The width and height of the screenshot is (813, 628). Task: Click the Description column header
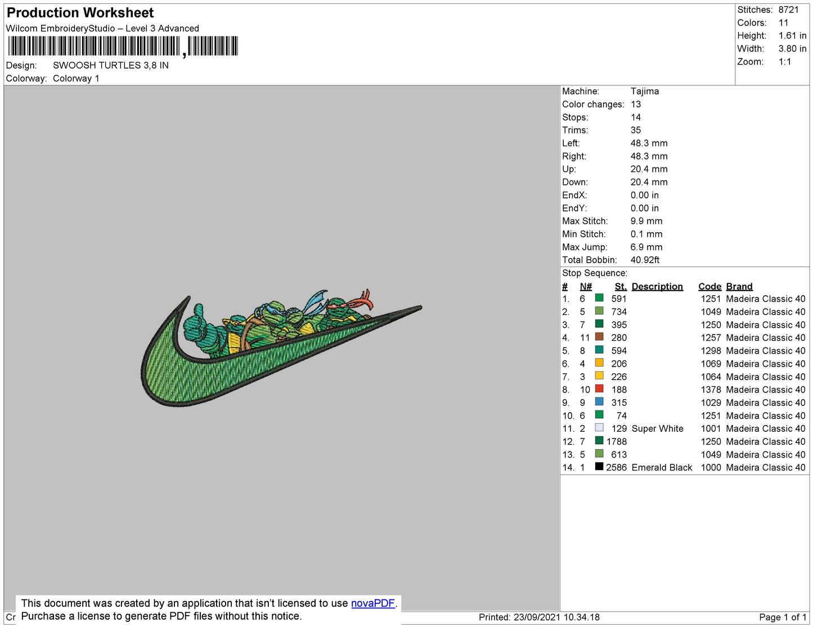coord(657,287)
